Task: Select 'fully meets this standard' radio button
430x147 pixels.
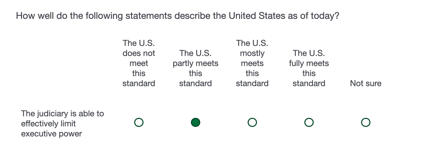Action: click(x=309, y=122)
